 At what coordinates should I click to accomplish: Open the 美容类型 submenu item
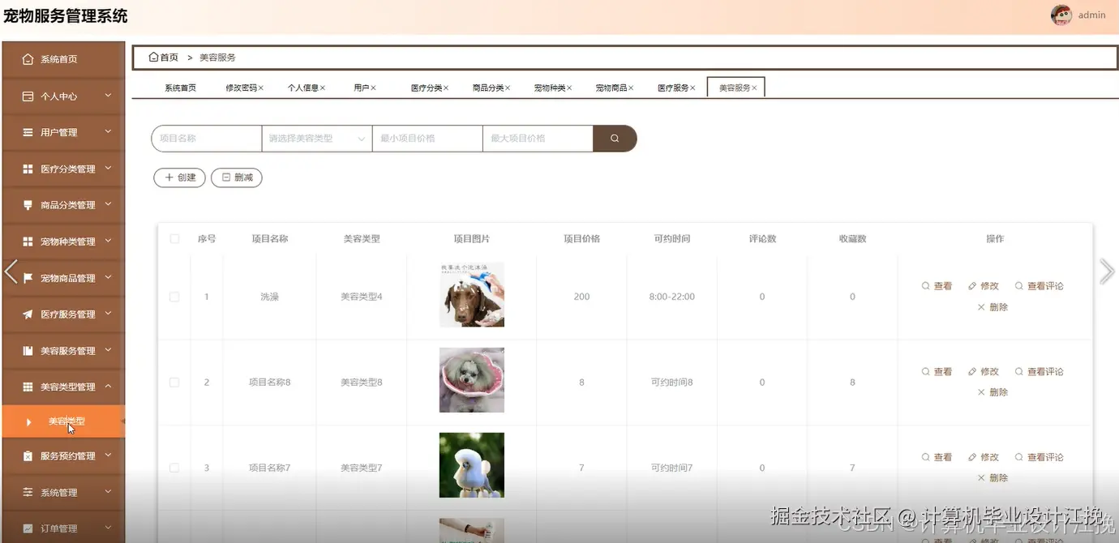coord(64,421)
